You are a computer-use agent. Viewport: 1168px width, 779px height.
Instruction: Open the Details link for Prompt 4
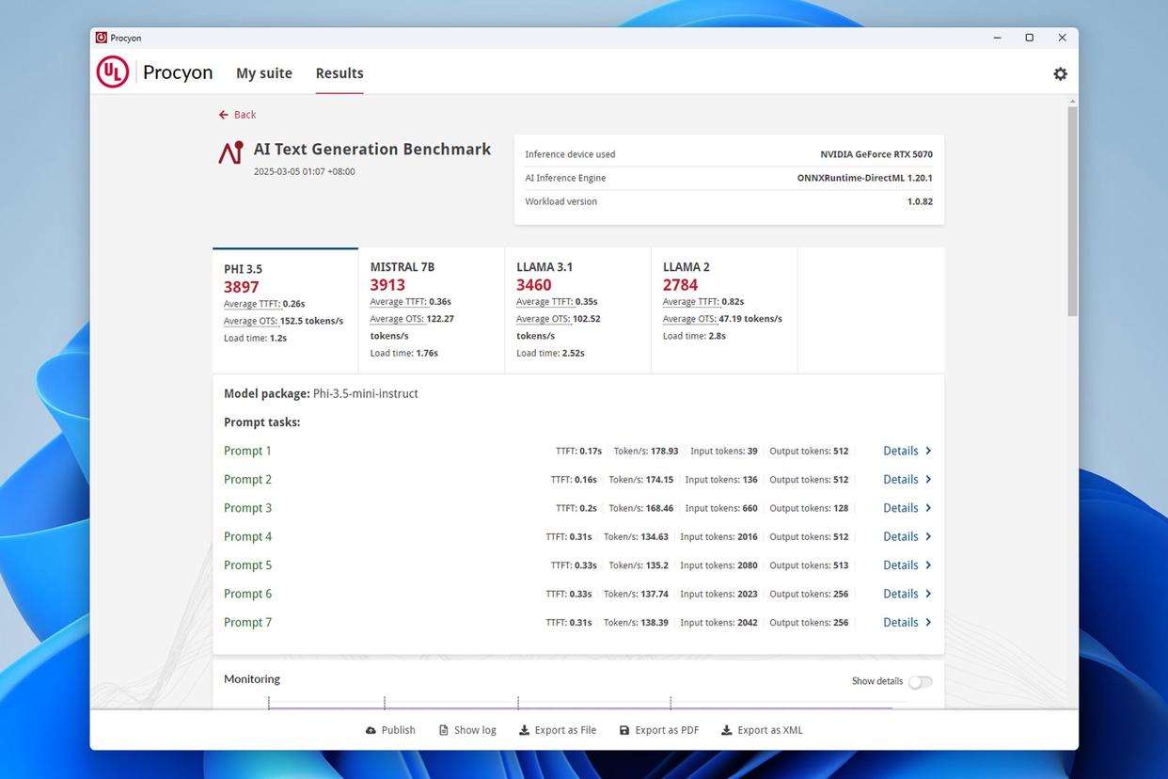pyautogui.click(x=900, y=536)
